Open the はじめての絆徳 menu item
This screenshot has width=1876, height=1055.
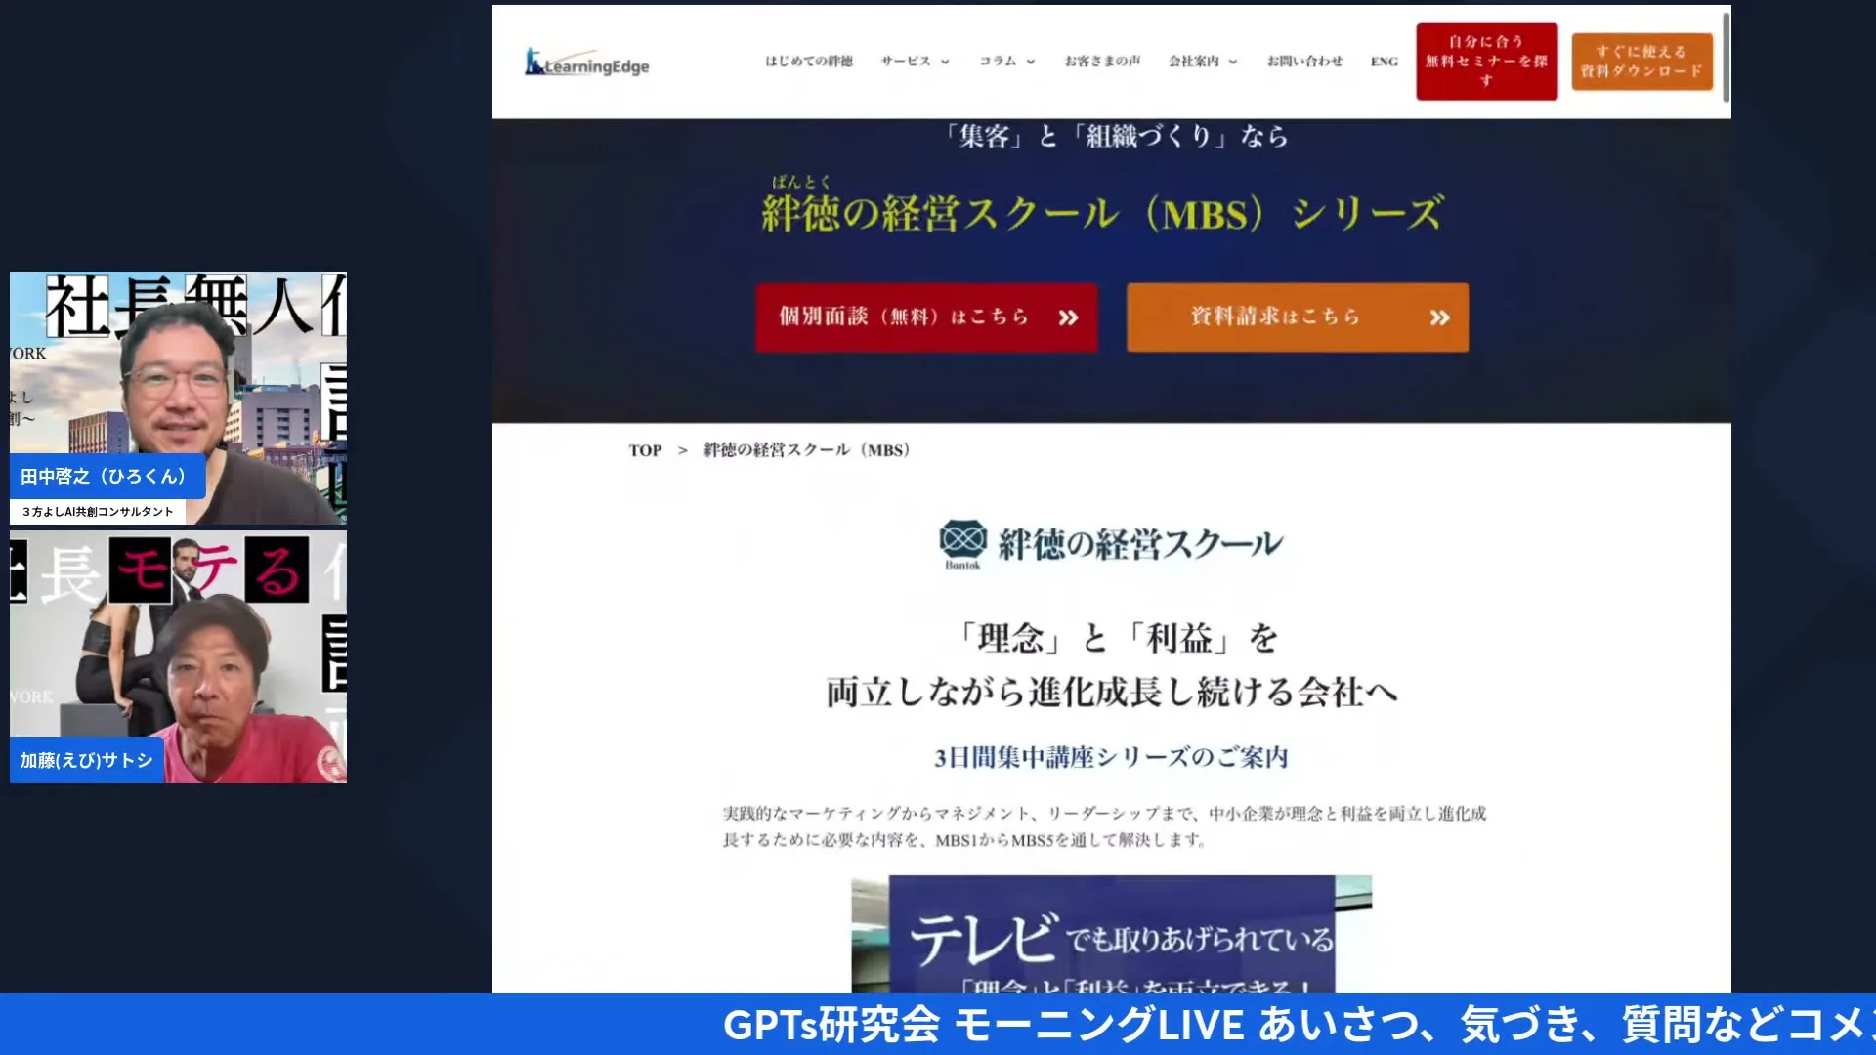808,62
